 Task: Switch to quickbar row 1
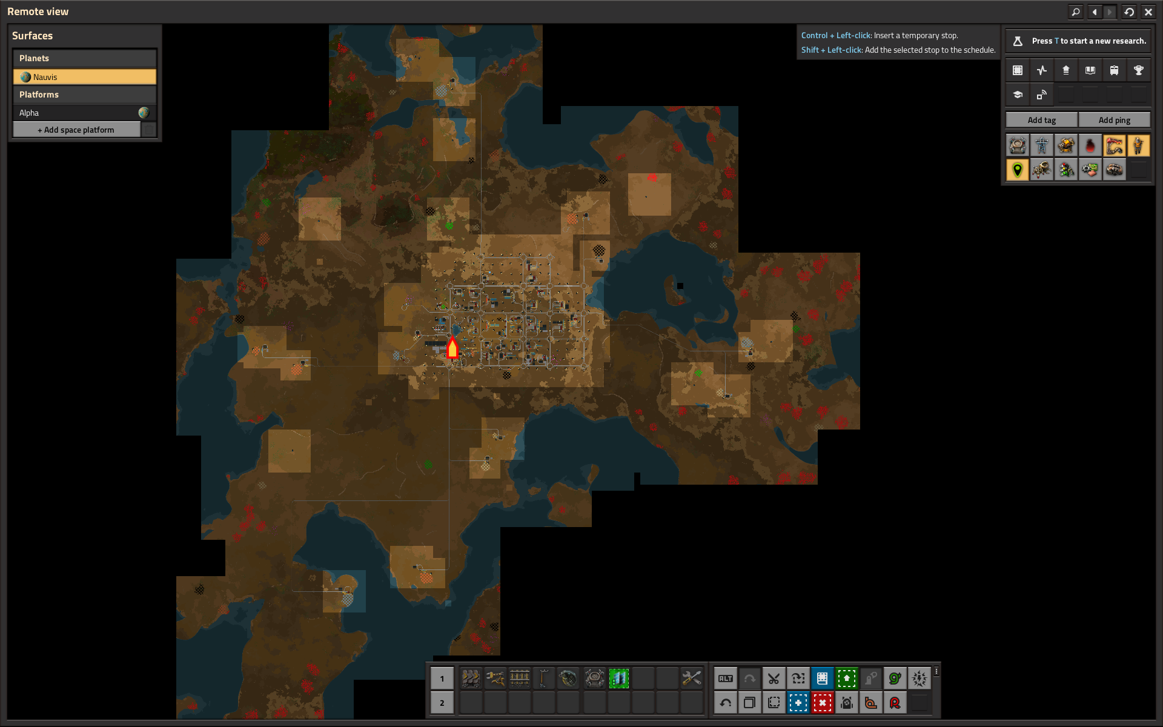tap(442, 679)
